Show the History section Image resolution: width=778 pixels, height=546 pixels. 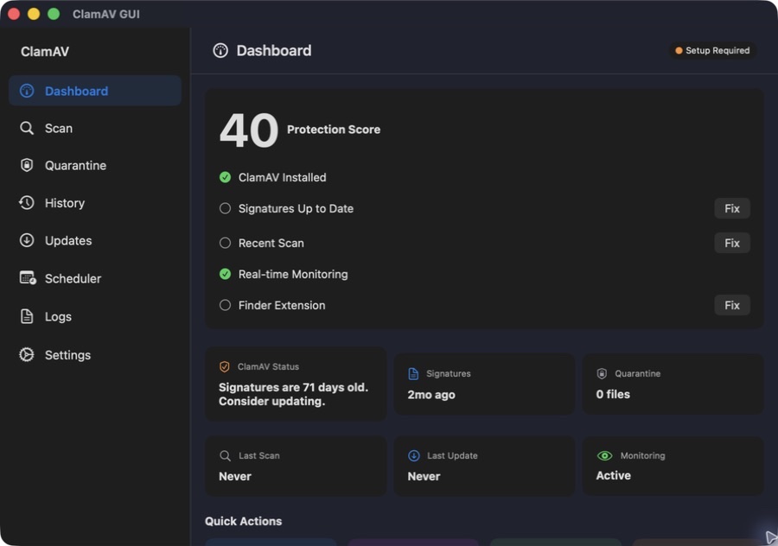pyautogui.click(x=95, y=203)
